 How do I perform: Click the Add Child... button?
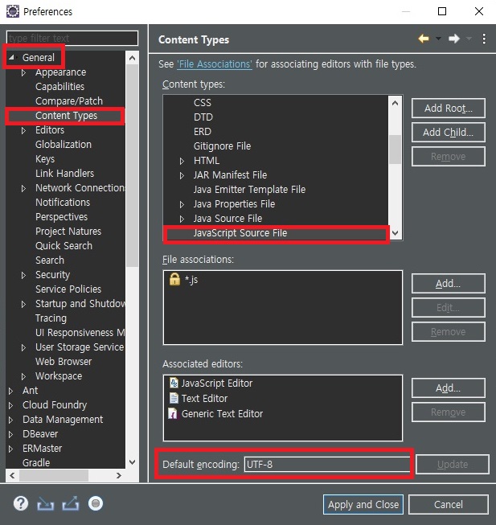pyautogui.click(x=448, y=132)
